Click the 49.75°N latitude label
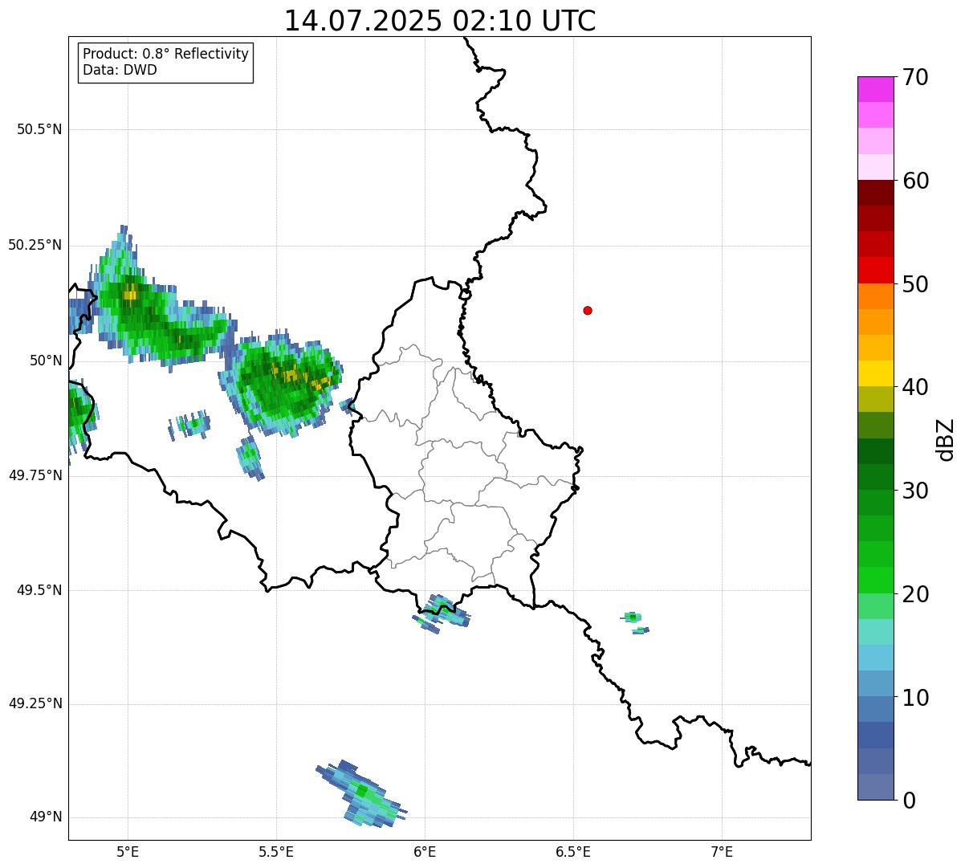The height and width of the screenshot is (868, 965). (x=35, y=475)
